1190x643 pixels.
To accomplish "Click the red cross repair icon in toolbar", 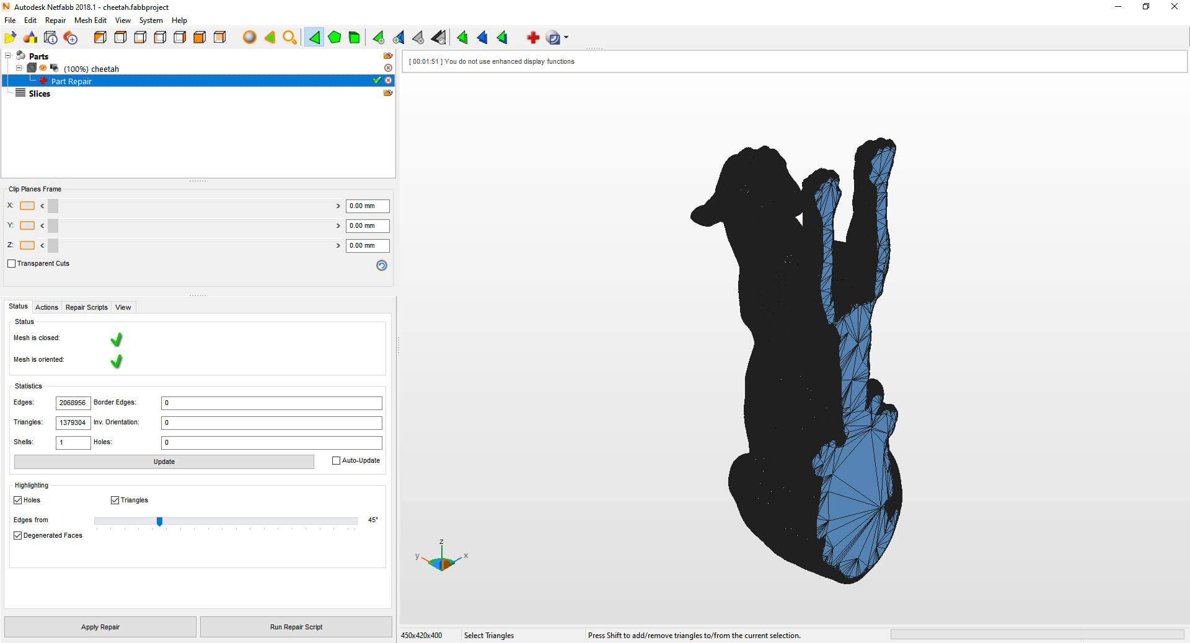I will click(x=532, y=38).
